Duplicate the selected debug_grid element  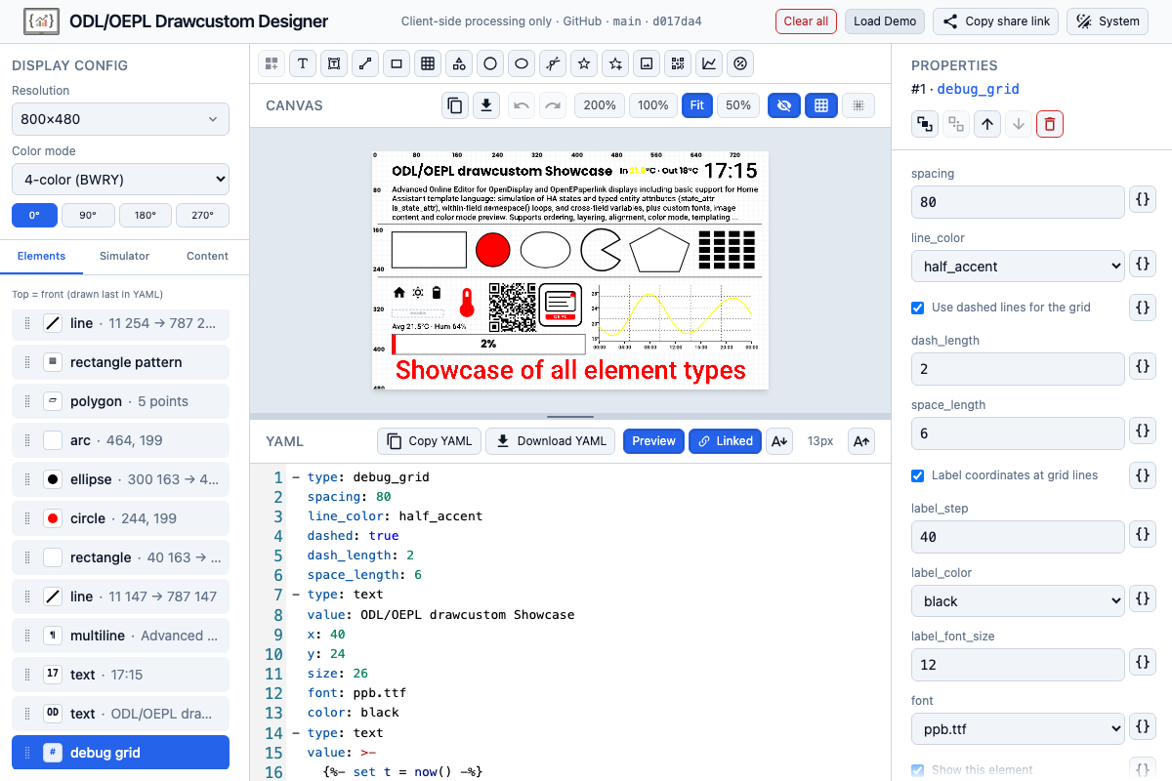[925, 124]
